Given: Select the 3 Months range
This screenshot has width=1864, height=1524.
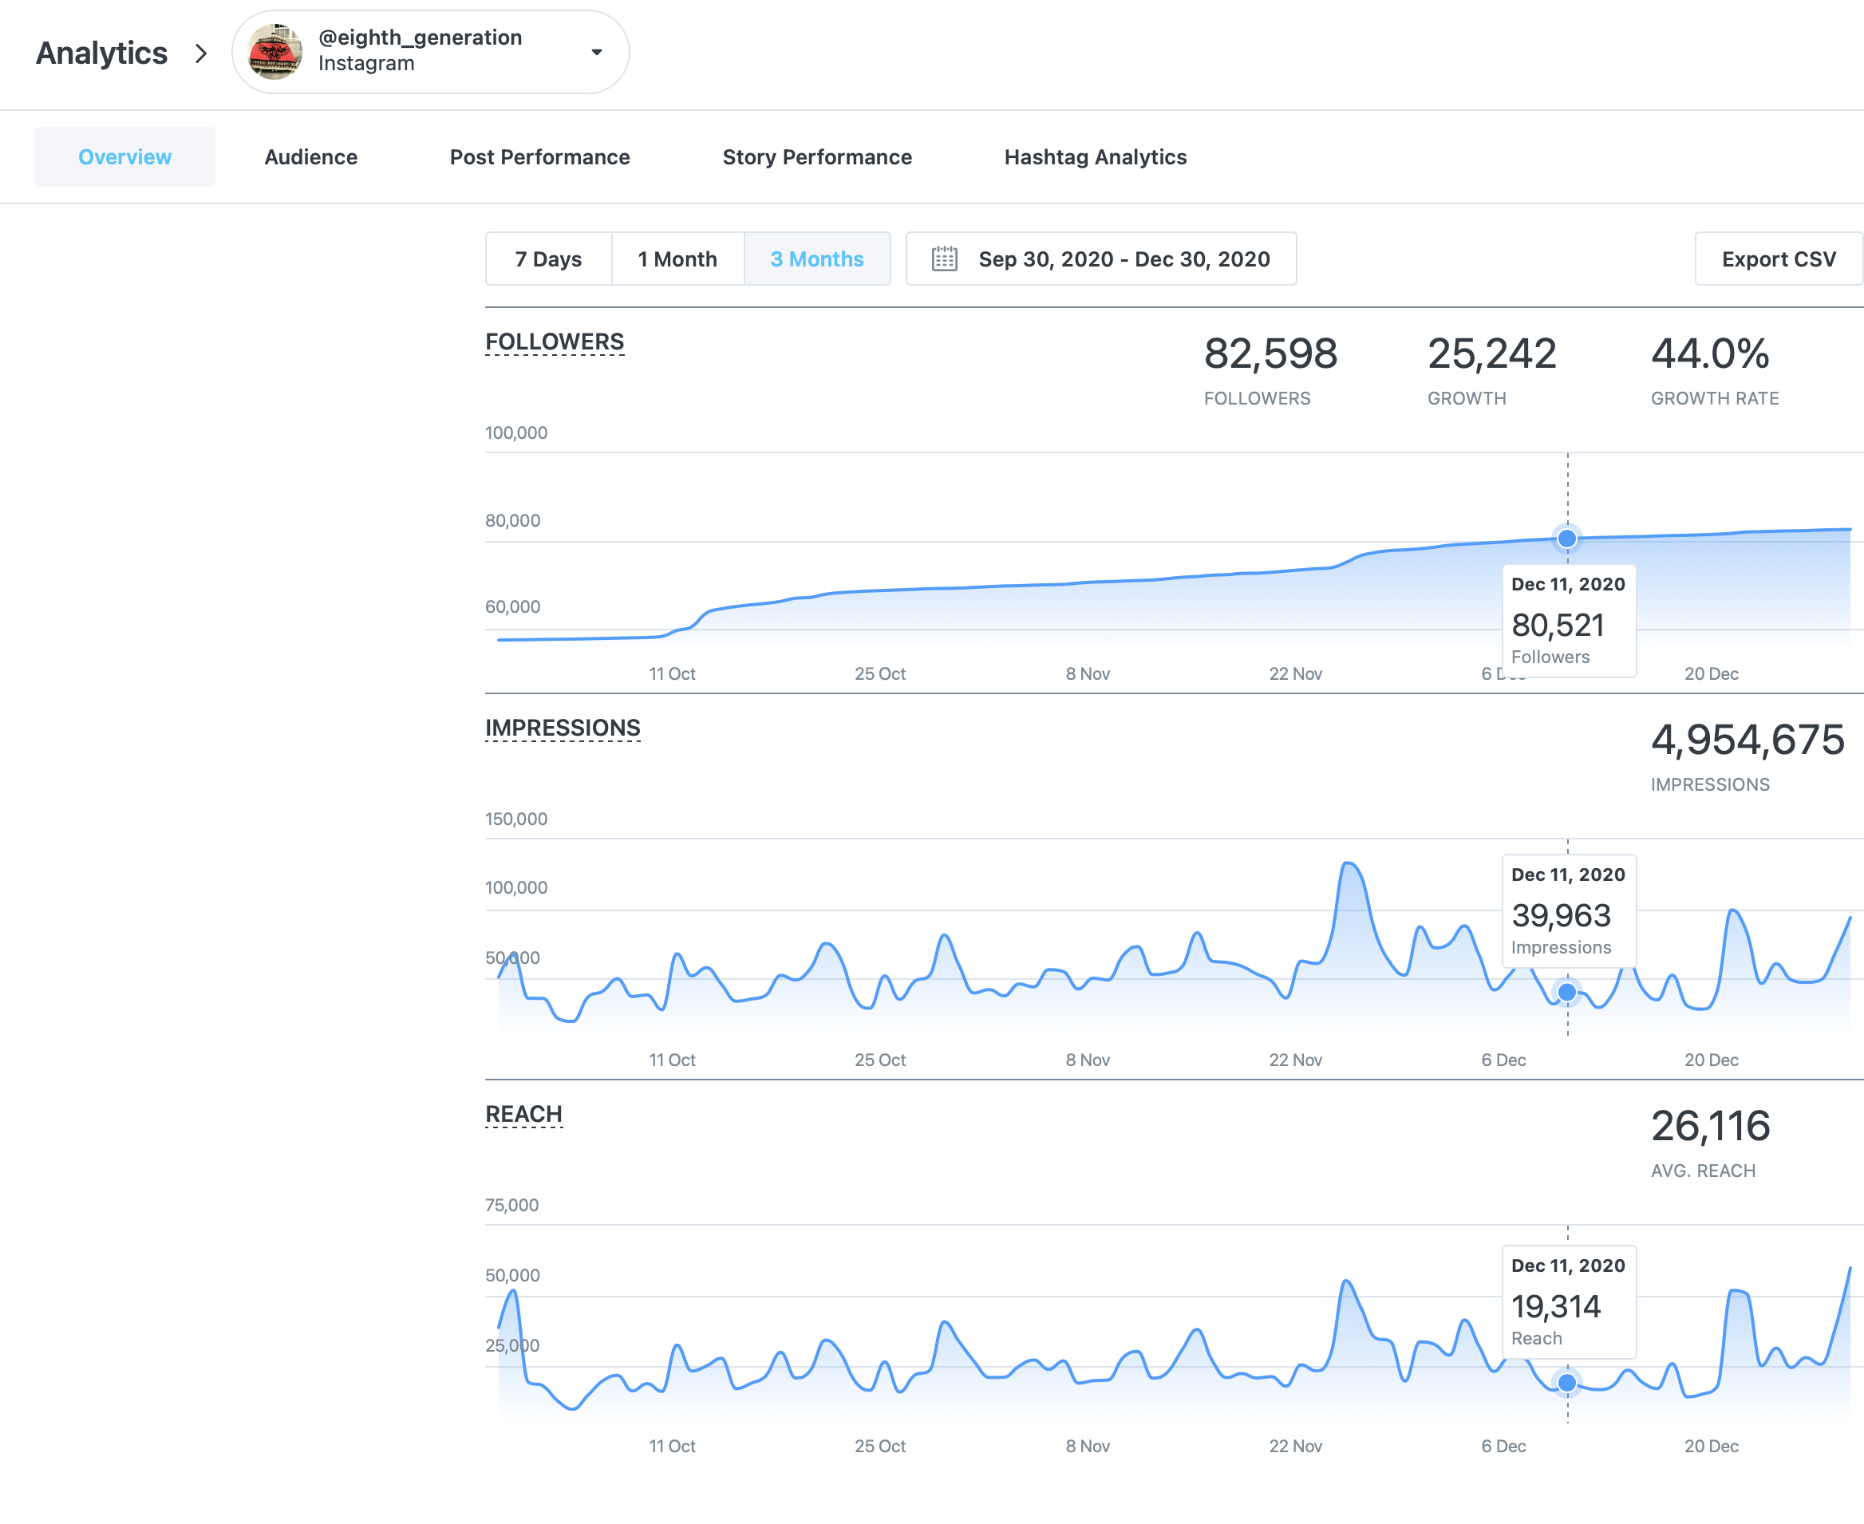Looking at the screenshot, I should (x=816, y=259).
